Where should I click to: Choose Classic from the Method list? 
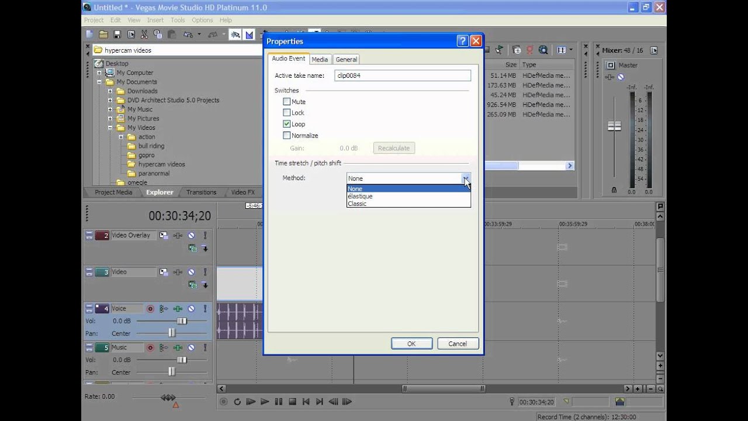408,203
